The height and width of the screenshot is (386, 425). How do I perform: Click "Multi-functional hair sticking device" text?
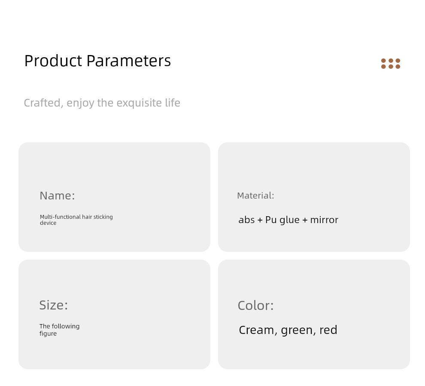(76, 220)
